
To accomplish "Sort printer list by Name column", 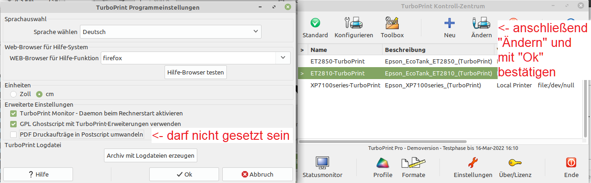I will click(345, 50).
